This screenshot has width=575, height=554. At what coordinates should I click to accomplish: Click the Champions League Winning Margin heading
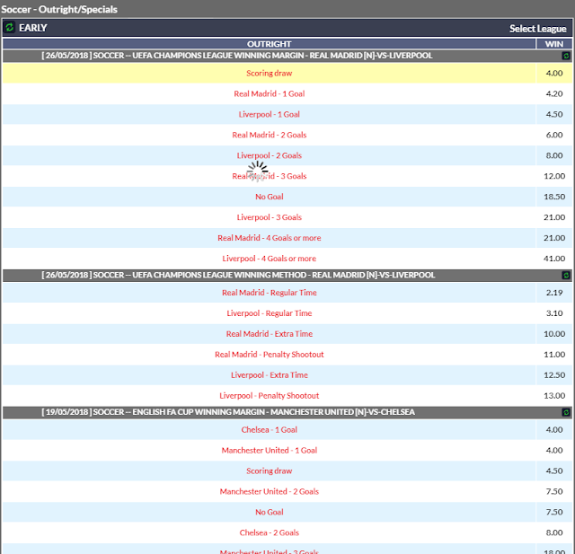[237, 56]
